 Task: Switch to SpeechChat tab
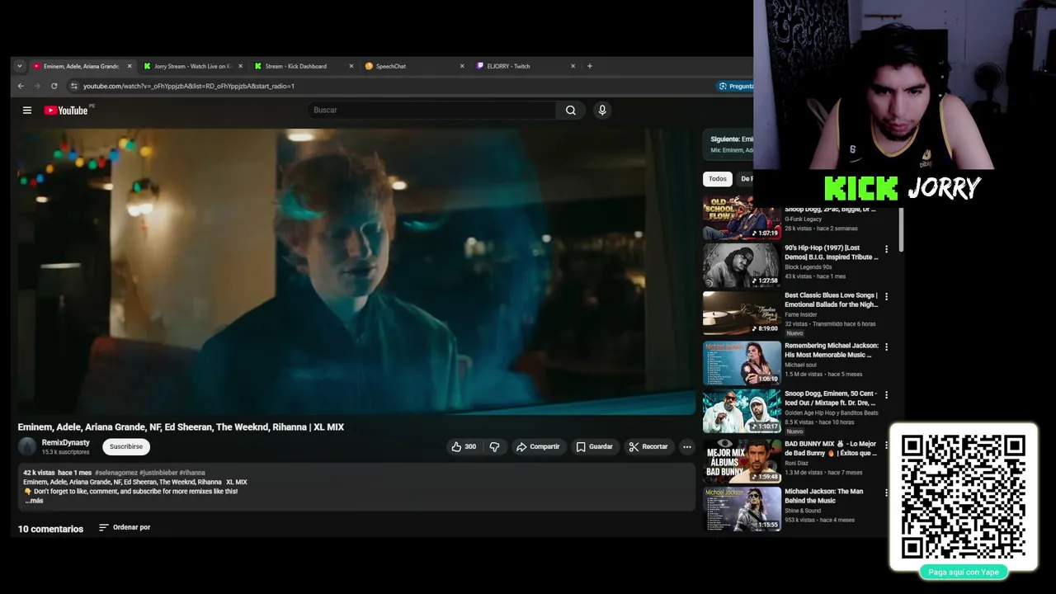click(x=413, y=66)
